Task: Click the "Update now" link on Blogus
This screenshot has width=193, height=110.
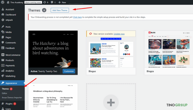Action: (119, 34)
